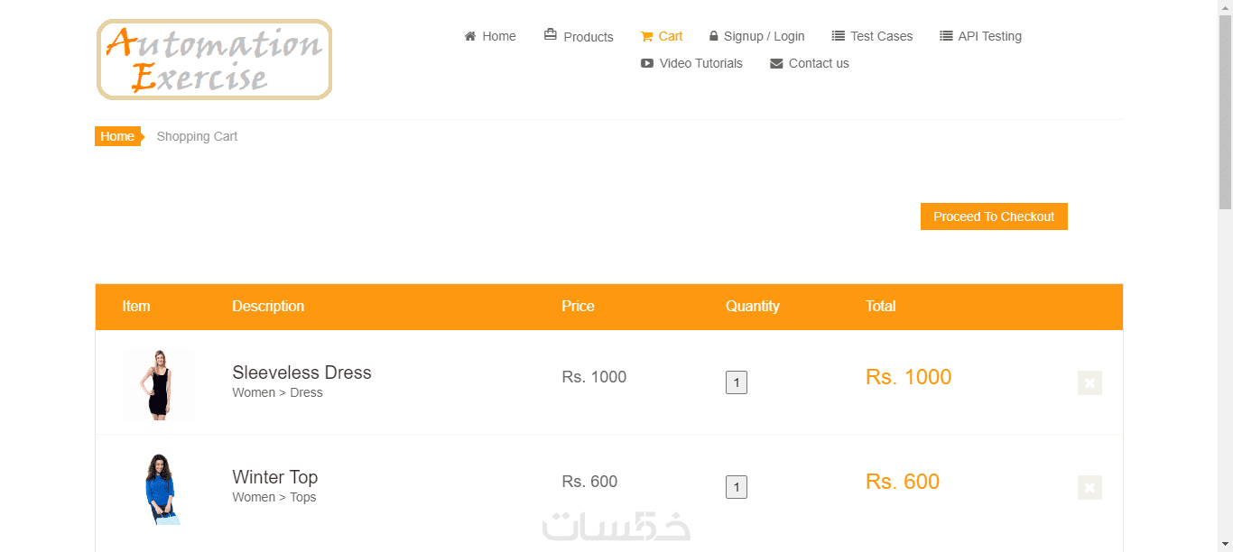Open the Winter Top product link
The image size is (1233, 552).
click(x=274, y=478)
